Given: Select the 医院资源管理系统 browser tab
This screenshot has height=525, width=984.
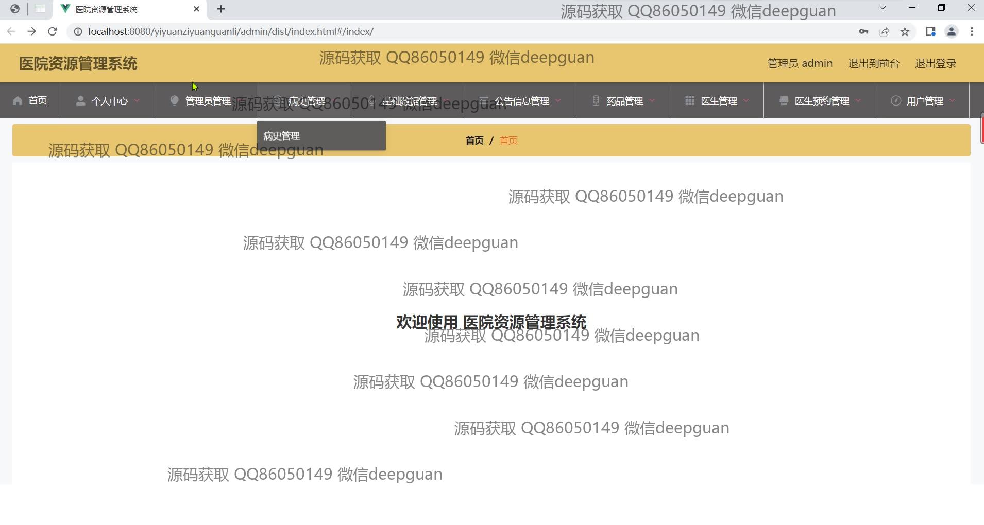Looking at the screenshot, I should pyautogui.click(x=129, y=9).
